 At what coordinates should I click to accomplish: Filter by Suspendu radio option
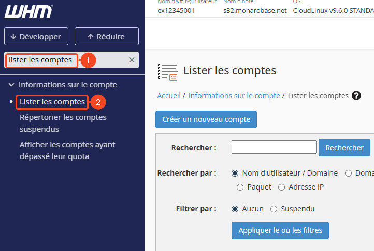coord(274,209)
